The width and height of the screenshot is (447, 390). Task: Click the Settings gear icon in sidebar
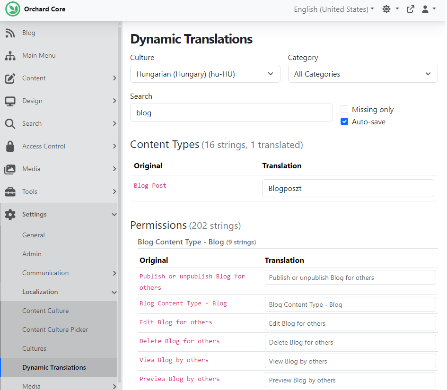(x=10, y=214)
